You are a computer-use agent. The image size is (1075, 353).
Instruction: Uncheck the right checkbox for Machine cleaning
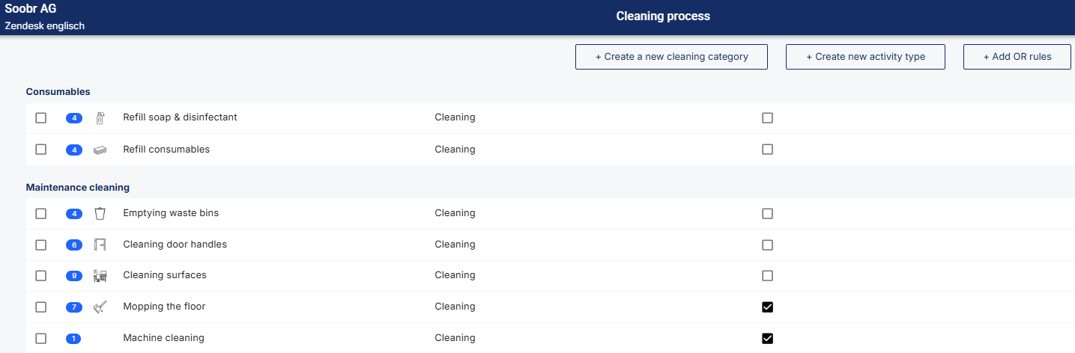[x=767, y=338]
